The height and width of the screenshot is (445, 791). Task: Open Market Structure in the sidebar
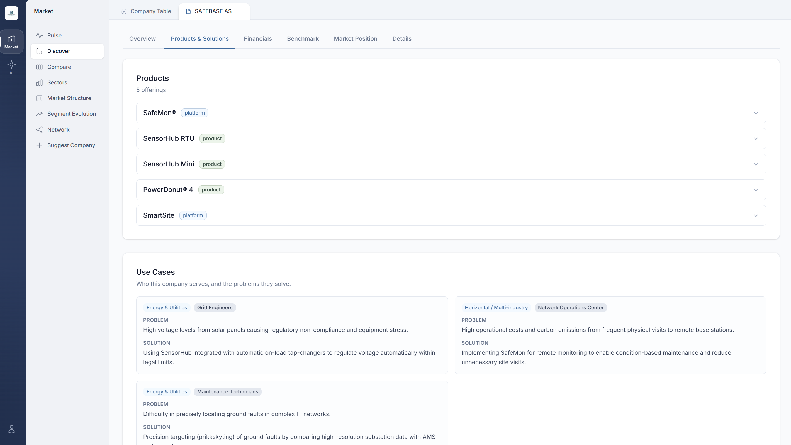click(x=67, y=98)
